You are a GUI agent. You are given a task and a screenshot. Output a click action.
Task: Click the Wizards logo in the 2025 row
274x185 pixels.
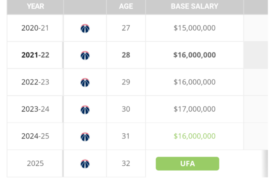pos(85,164)
